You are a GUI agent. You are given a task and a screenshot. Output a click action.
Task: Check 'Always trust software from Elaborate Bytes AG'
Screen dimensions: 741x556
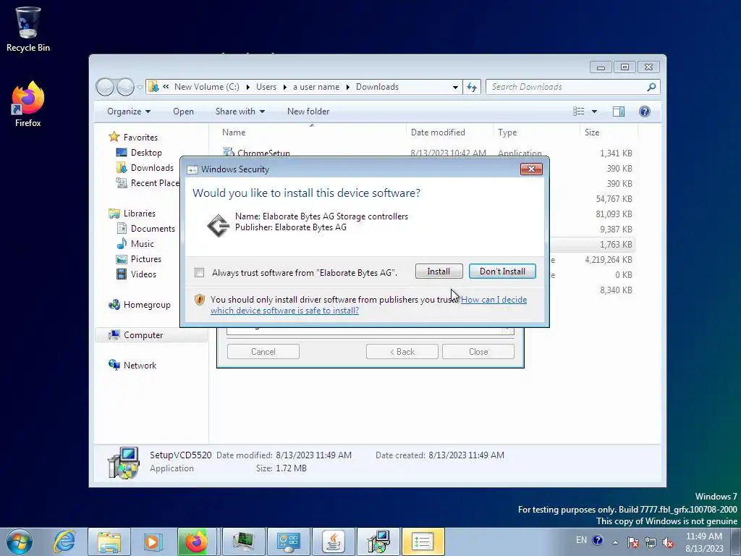click(x=200, y=272)
